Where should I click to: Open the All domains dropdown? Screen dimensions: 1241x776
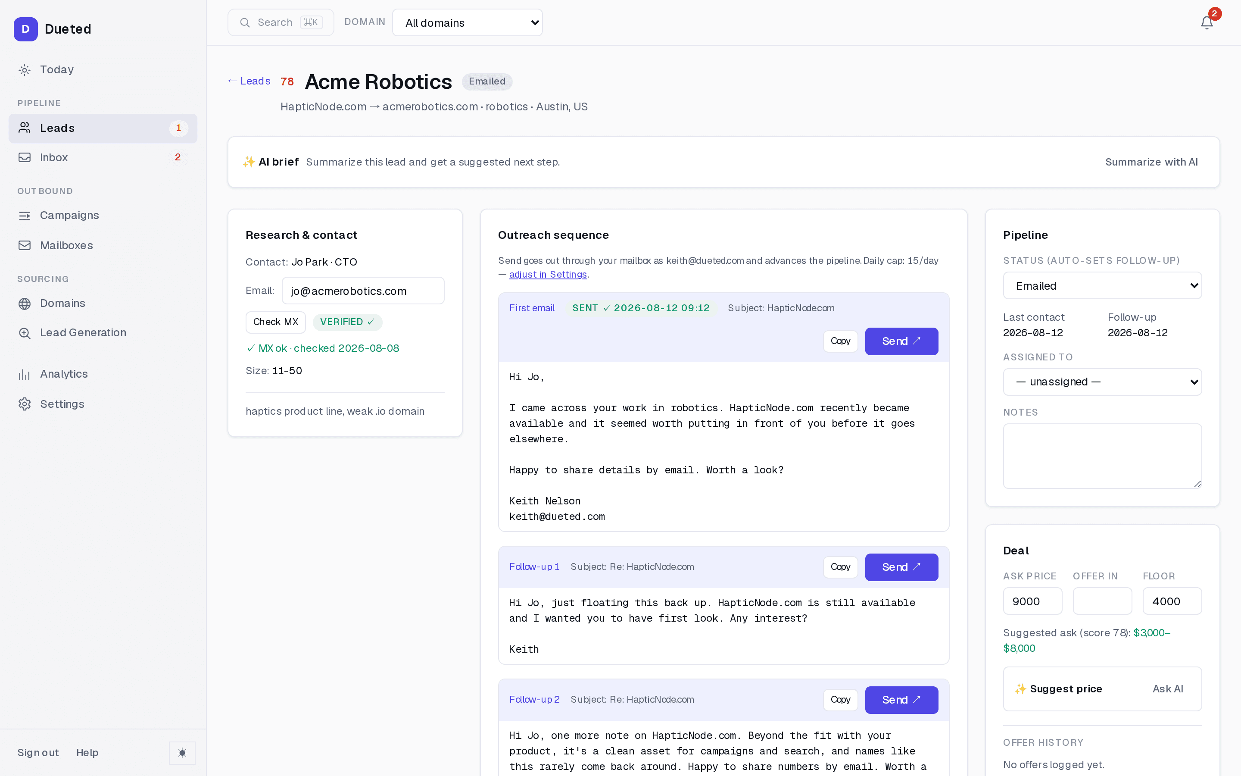[x=467, y=22]
